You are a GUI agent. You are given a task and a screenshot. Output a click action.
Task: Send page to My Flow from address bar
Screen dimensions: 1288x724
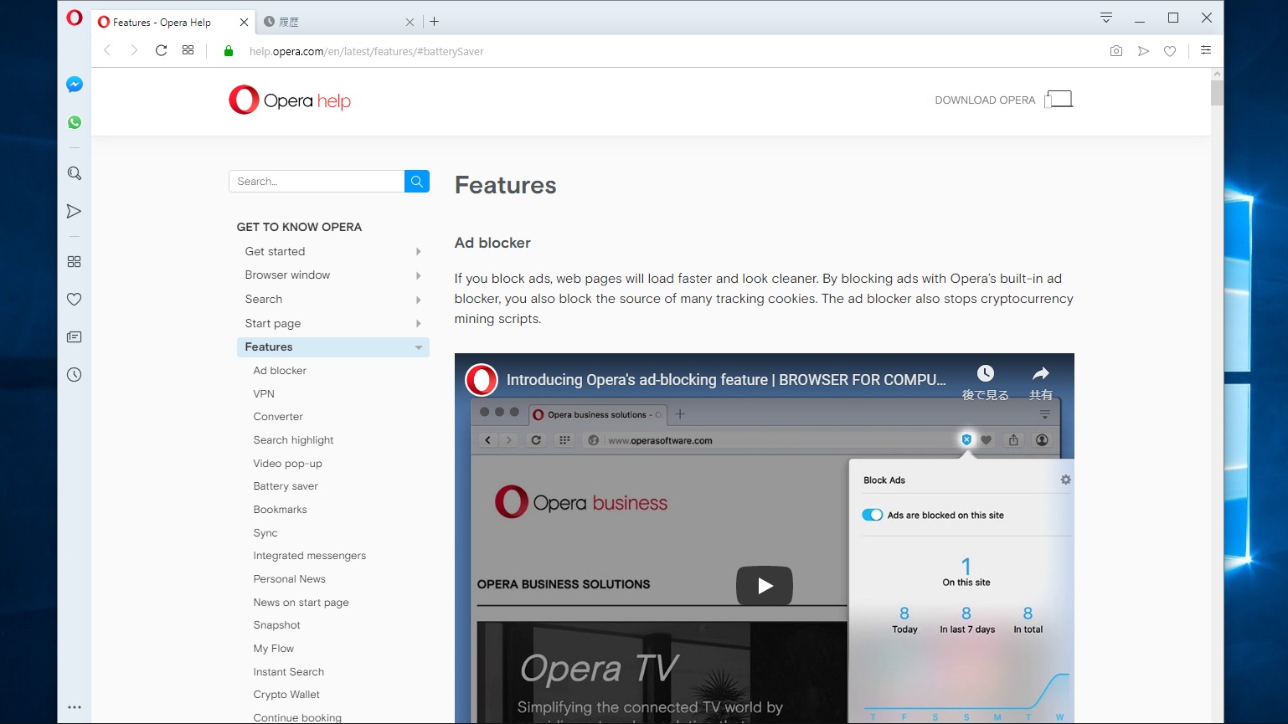[1143, 51]
